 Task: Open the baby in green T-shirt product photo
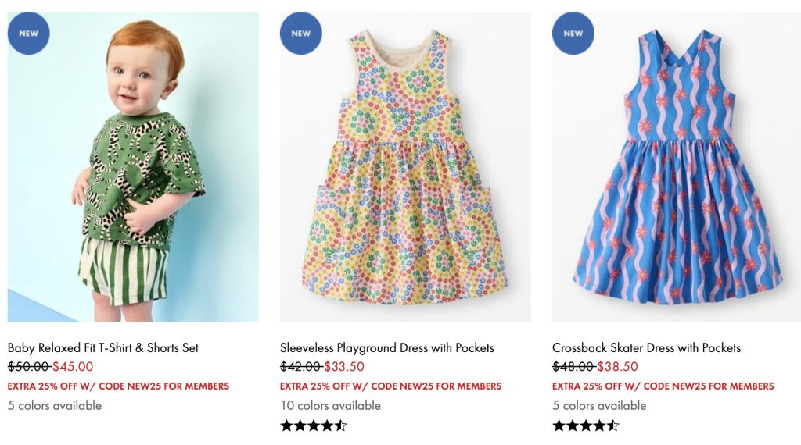pyautogui.click(x=133, y=180)
